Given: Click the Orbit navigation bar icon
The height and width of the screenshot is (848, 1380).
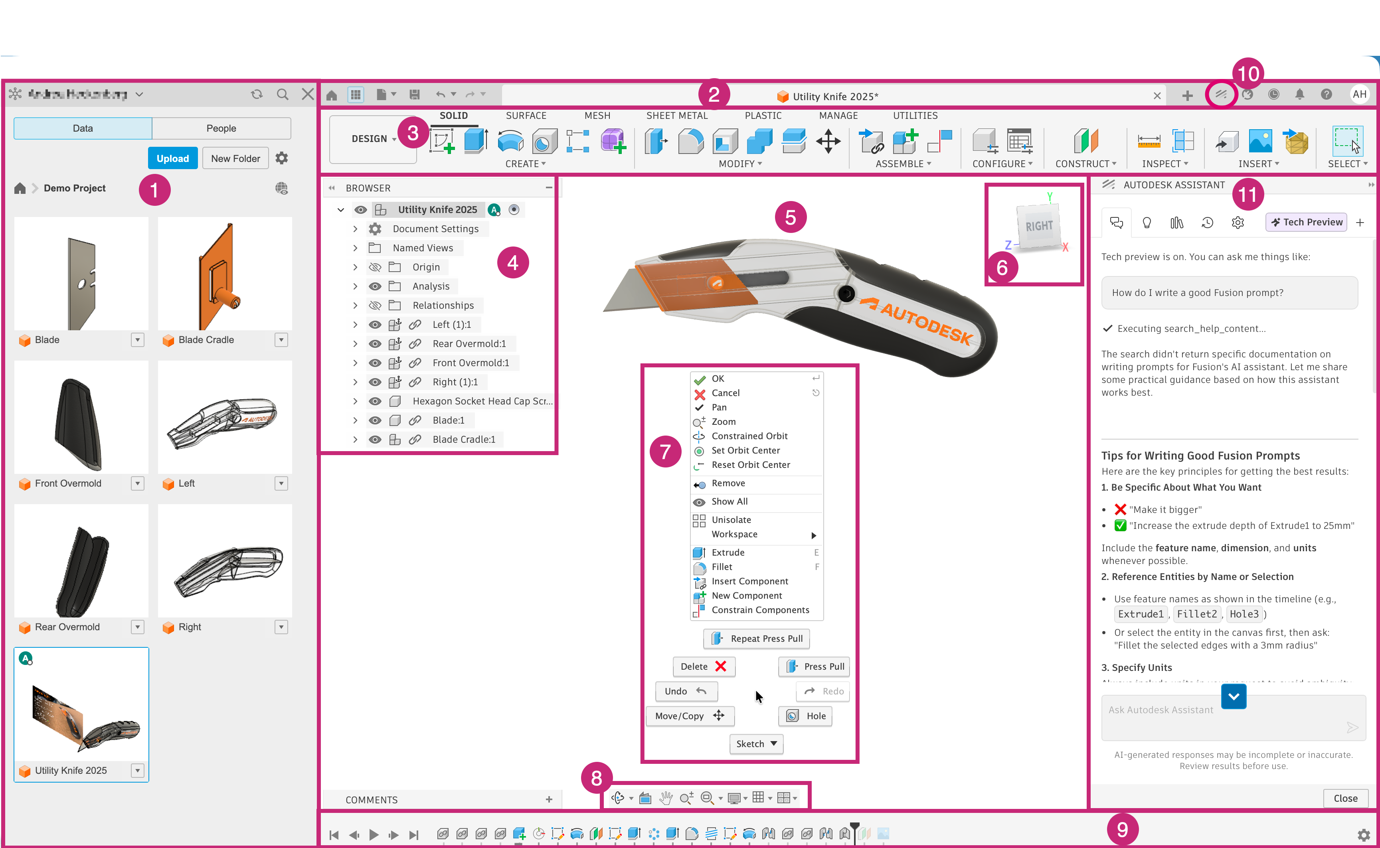Looking at the screenshot, I should coord(618,797).
